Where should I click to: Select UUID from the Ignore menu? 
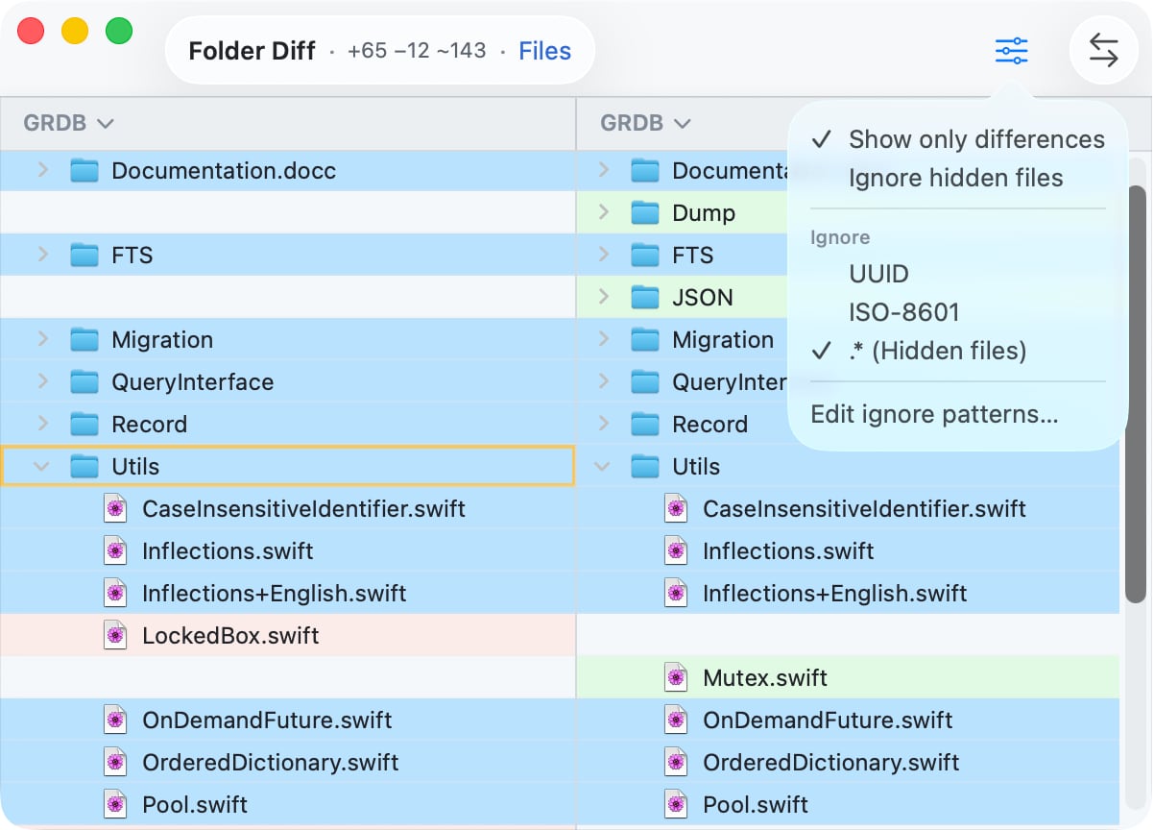point(878,274)
